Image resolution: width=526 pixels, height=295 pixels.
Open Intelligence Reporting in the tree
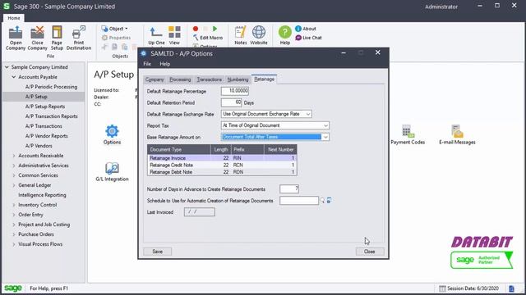pyautogui.click(x=42, y=195)
